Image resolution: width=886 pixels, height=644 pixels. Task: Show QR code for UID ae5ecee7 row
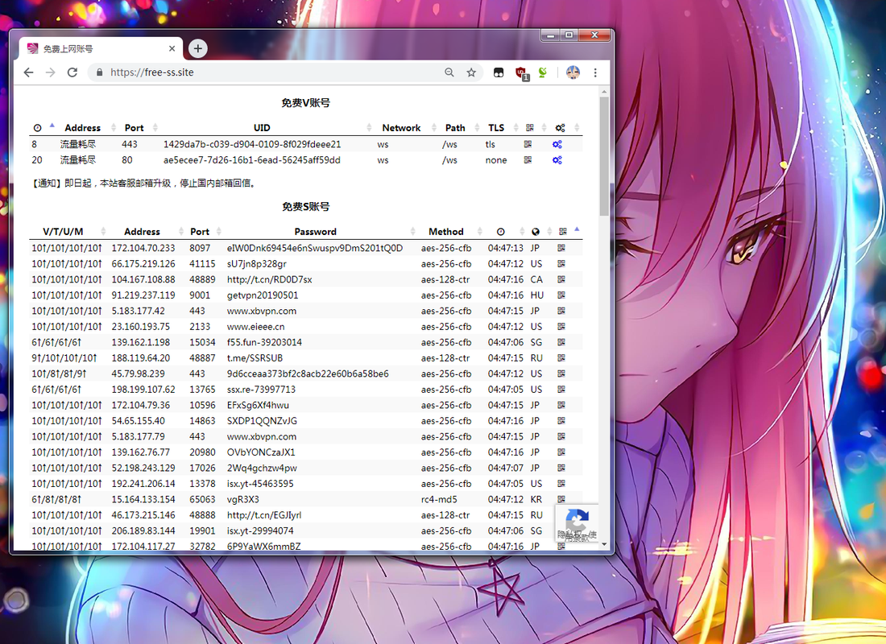coord(528,160)
